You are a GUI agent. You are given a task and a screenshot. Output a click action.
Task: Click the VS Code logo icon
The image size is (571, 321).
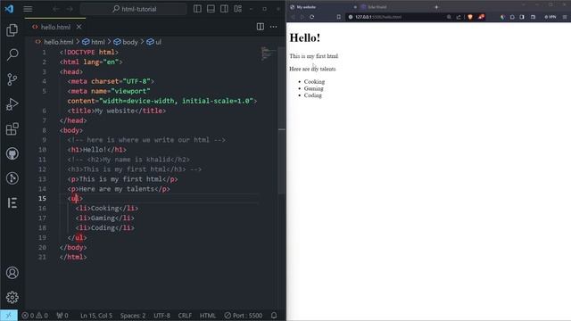click(x=9, y=9)
